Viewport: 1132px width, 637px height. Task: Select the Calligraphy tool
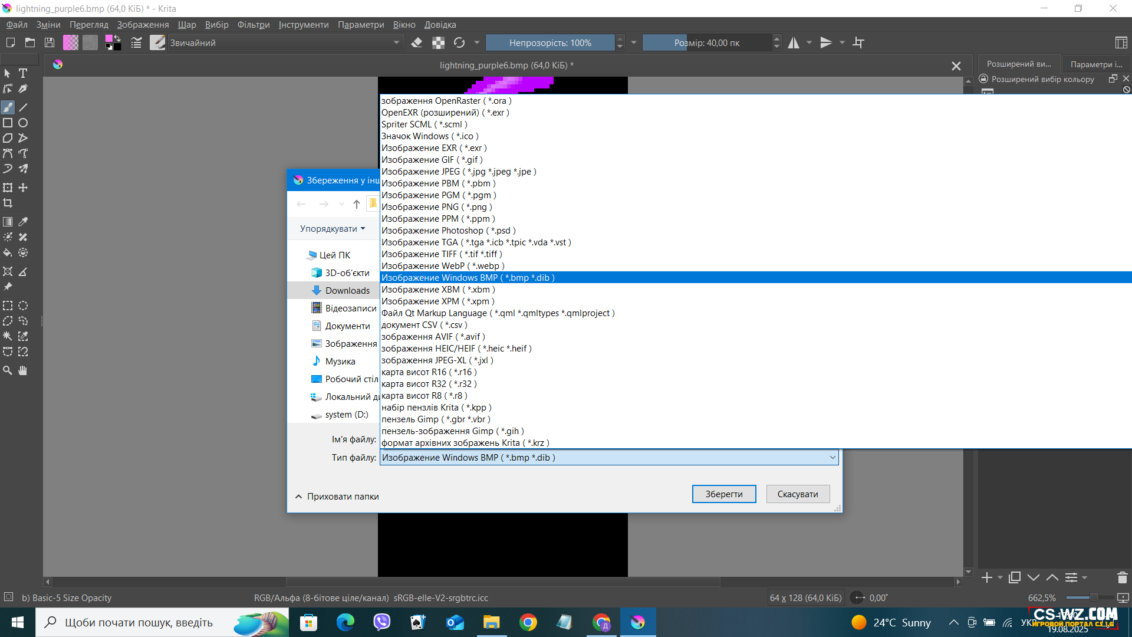tap(23, 89)
